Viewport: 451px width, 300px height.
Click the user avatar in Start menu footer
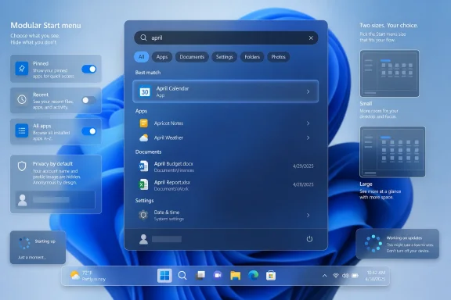coord(143,239)
